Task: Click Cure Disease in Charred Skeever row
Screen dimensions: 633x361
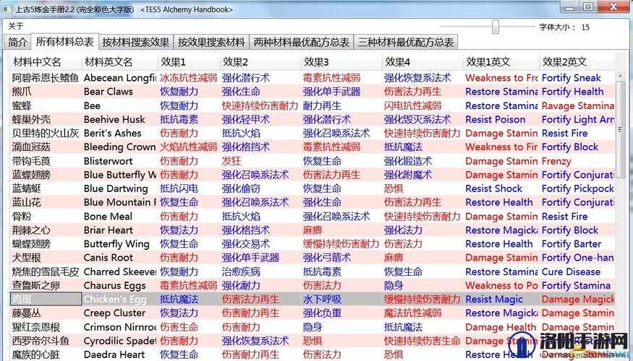Action: pyautogui.click(x=571, y=271)
